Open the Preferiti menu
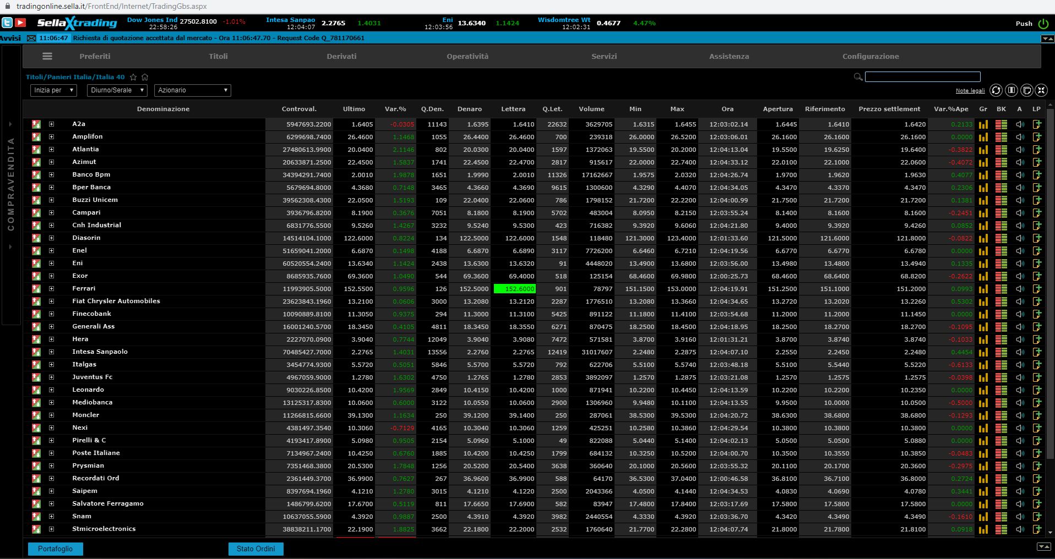 pos(95,56)
